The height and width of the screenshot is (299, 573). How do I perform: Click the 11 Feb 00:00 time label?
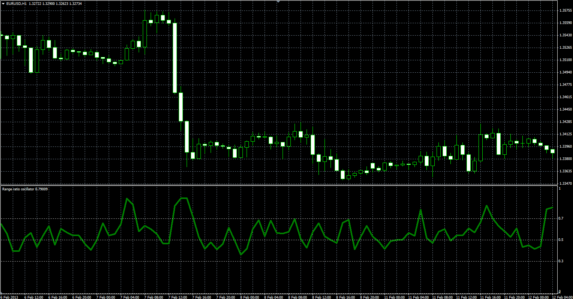click(x=394, y=297)
